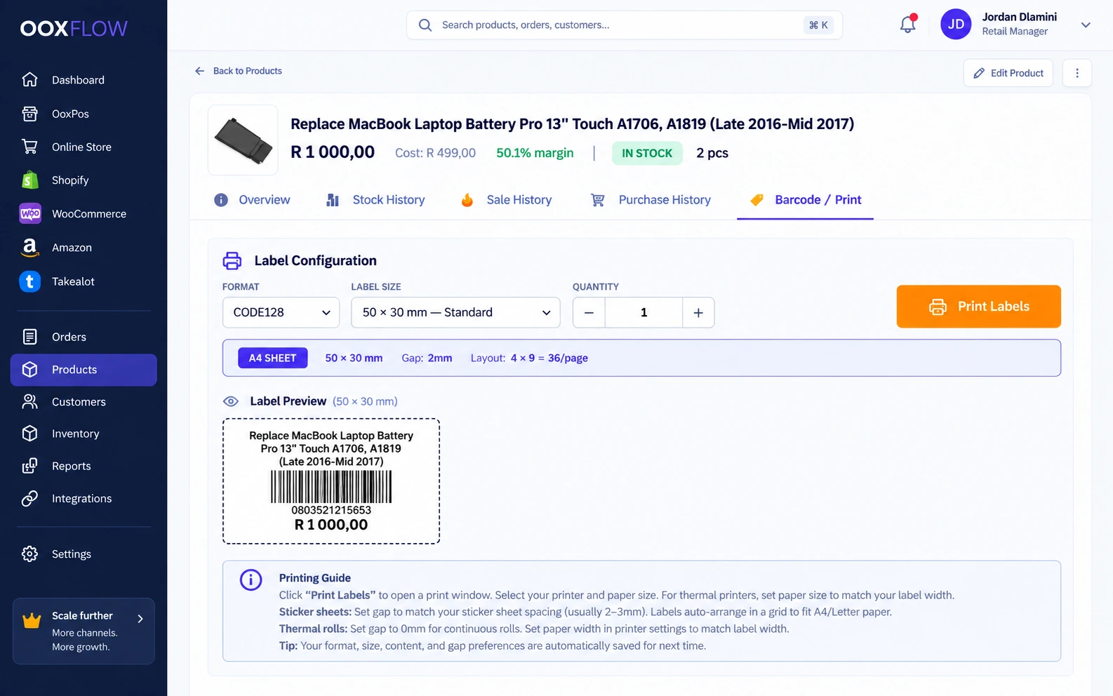Click the Print Labels button

pos(979,307)
